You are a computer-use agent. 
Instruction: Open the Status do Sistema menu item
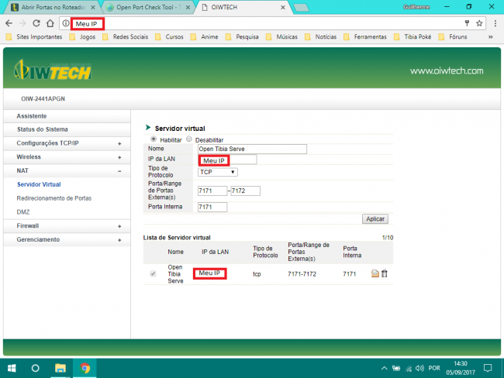[43, 129]
